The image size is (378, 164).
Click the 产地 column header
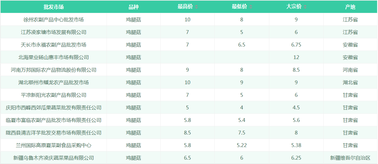click(350, 7)
